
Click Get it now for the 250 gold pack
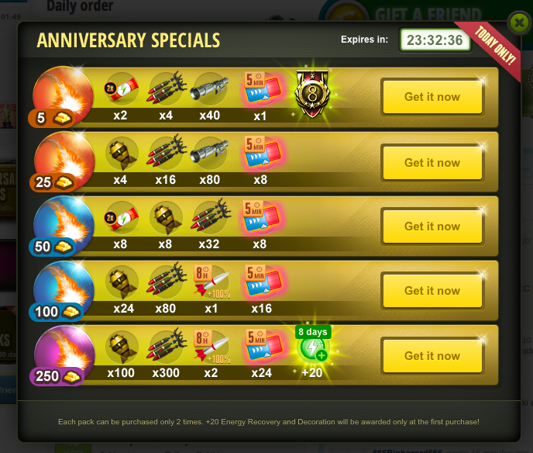432,356
